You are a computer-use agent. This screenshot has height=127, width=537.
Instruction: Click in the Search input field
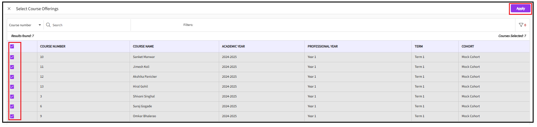point(89,25)
